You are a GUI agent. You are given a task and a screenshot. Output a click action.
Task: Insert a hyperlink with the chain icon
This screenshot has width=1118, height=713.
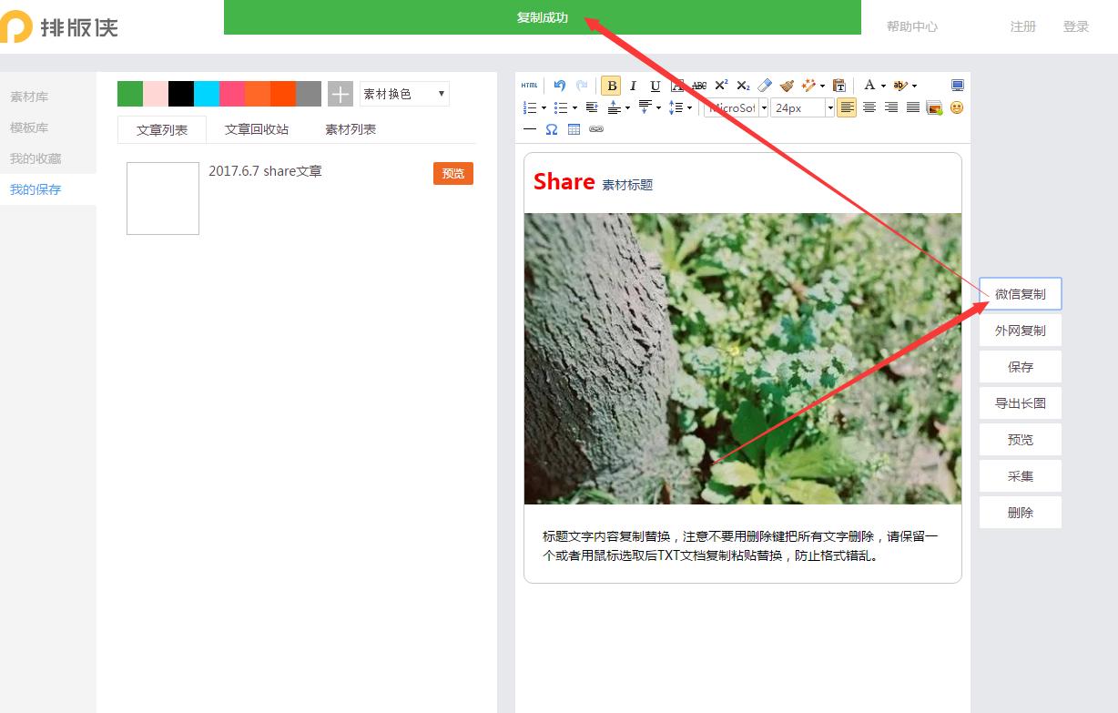pyautogui.click(x=596, y=129)
